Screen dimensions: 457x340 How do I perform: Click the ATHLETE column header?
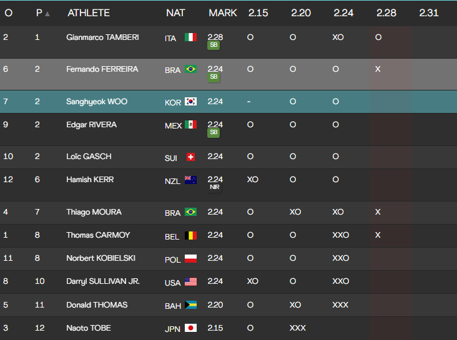[89, 13]
